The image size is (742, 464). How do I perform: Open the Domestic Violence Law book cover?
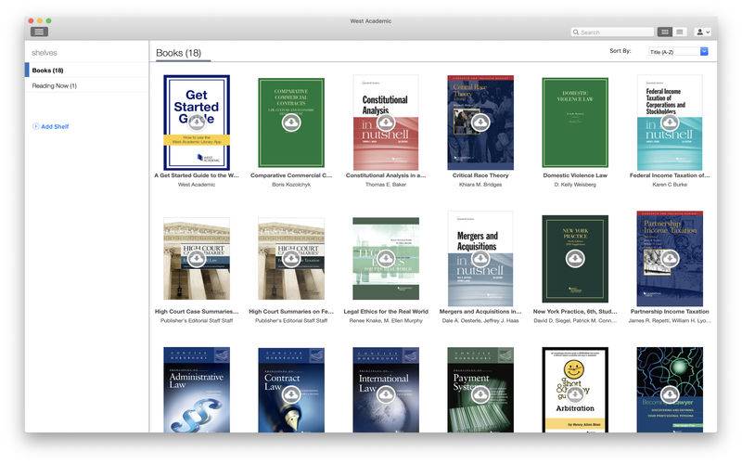click(x=575, y=122)
